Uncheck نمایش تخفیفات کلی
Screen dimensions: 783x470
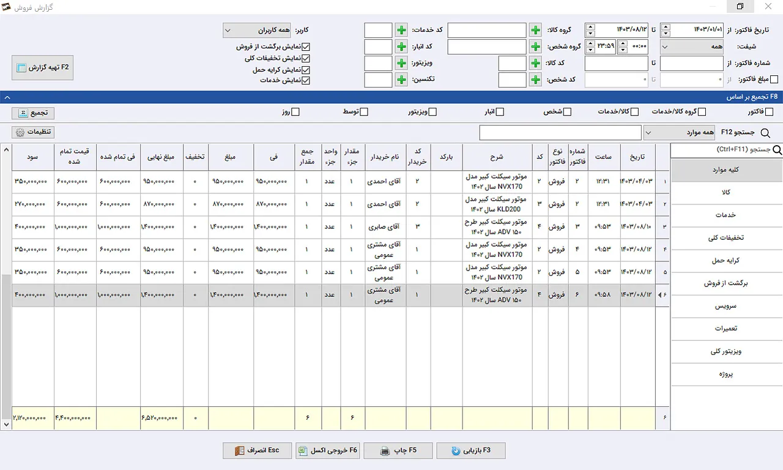pos(306,58)
